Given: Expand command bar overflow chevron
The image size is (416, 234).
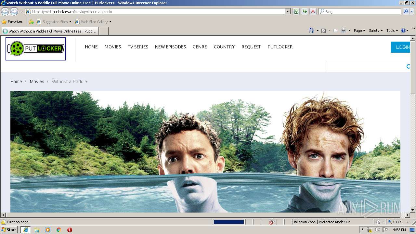Looking at the screenshot, I should [x=413, y=29].
